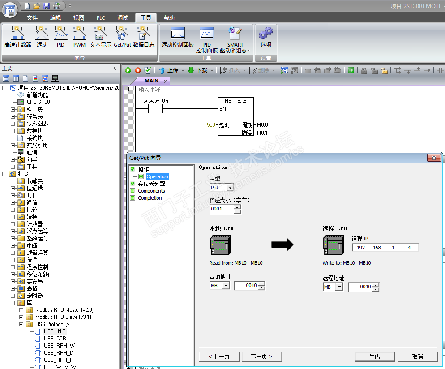Click the 下一页 > next page button
This screenshot has width=445, height=369.
coord(261,356)
